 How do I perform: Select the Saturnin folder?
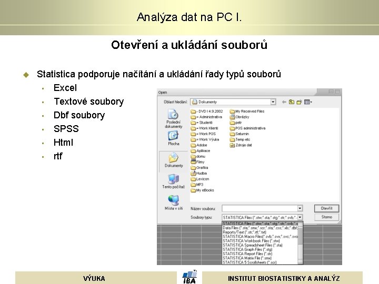point(240,134)
